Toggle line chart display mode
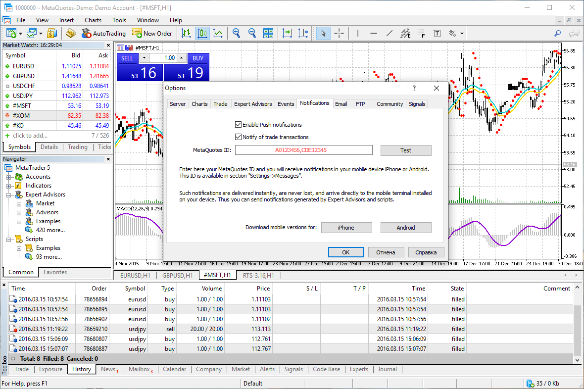584x389 pixels. (x=218, y=33)
